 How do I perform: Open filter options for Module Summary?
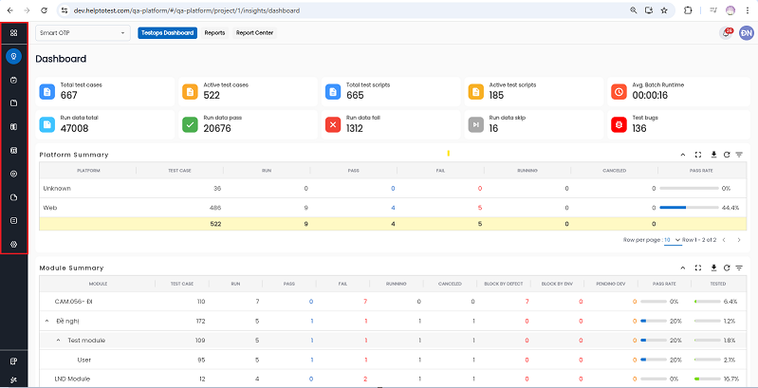point(739,268)
